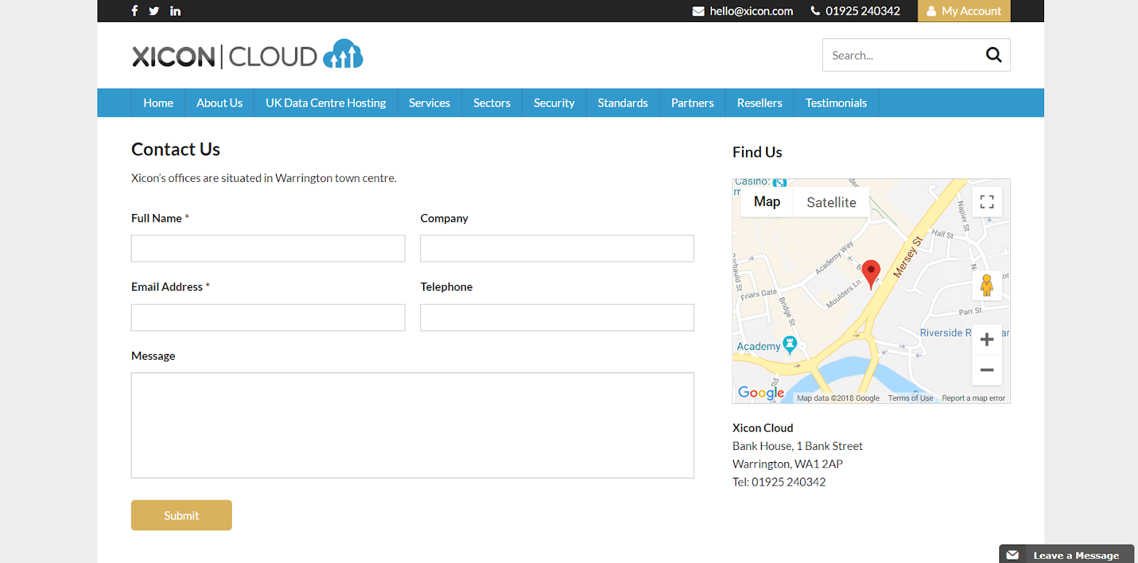Open the Standards menu item
The width and height of the screenshot is (1138, 563).
click(x=623, y=103)
